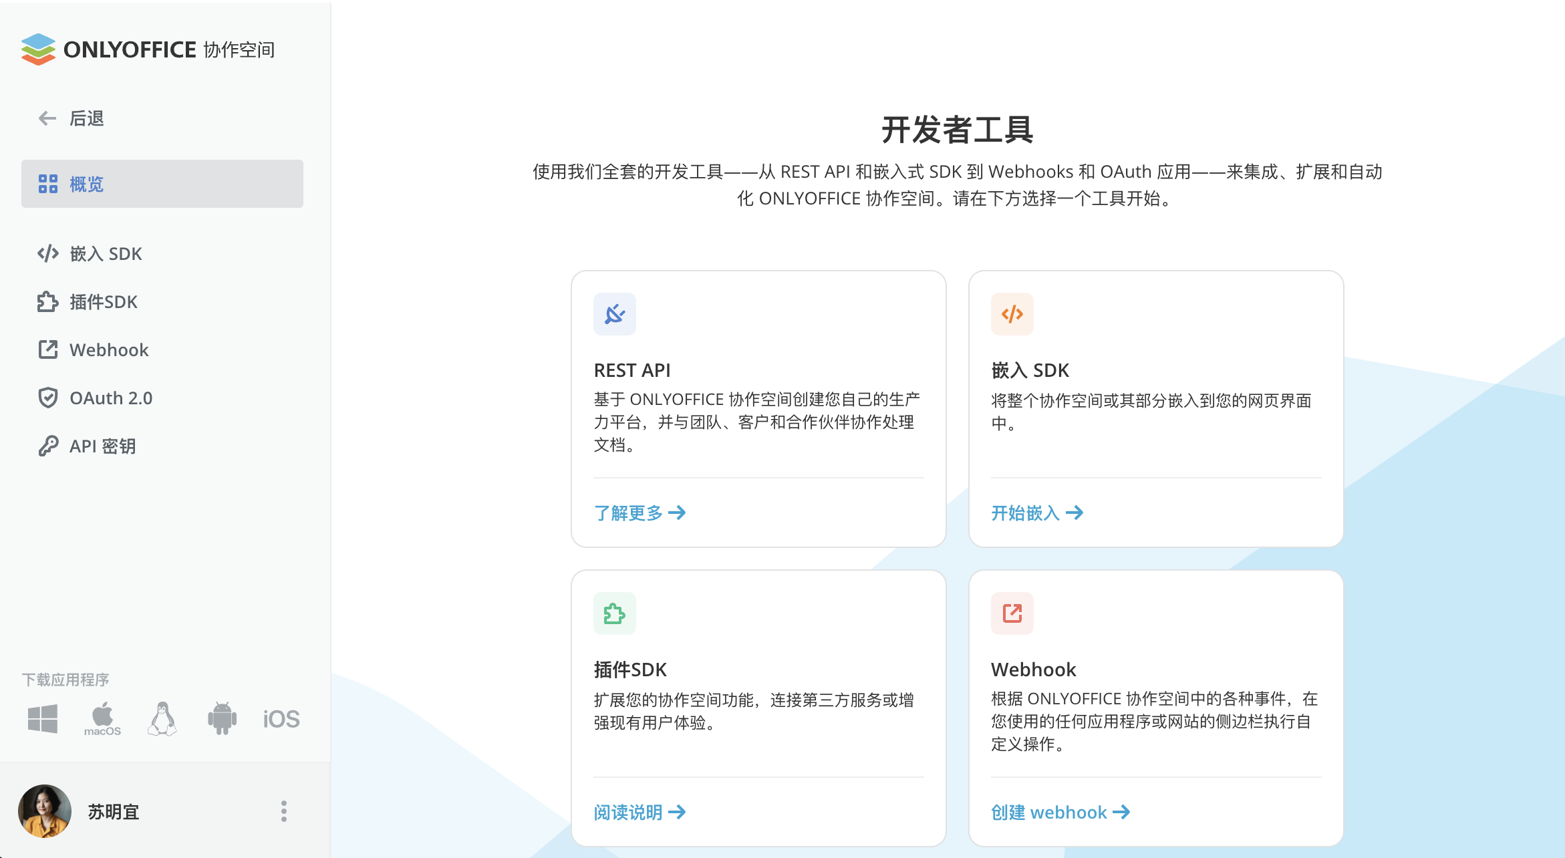Click the OAuth 2.0 shield icon
Screen dimensions: 1565x858
click(48, 398)
